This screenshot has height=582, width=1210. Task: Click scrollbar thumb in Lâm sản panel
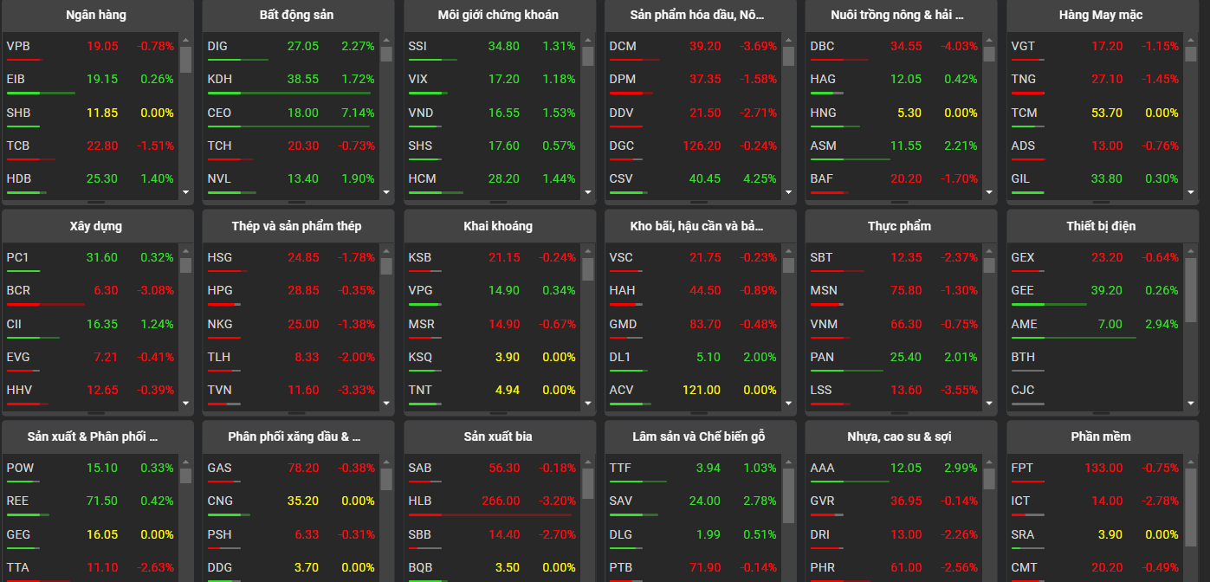tap(788, 496)
